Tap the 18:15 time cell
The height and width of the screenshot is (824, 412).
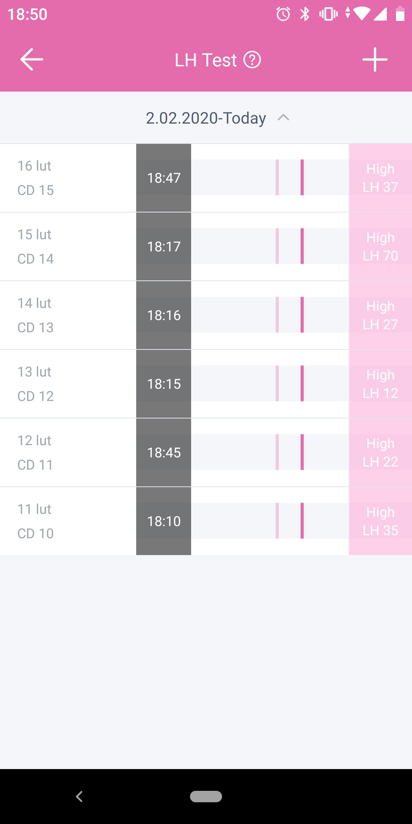(x=164, y=384)
